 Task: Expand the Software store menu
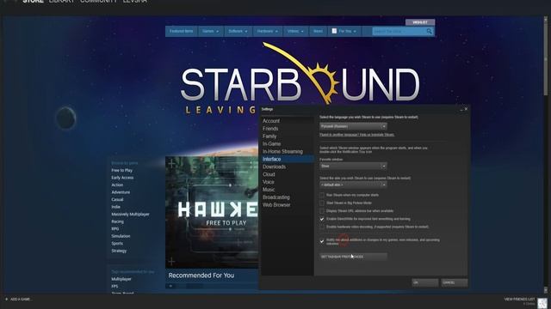238,31
